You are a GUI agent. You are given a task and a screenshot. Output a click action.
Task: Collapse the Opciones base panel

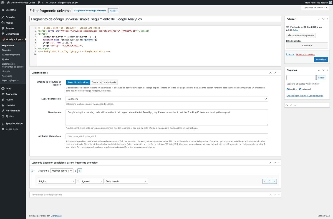point(279,72)
